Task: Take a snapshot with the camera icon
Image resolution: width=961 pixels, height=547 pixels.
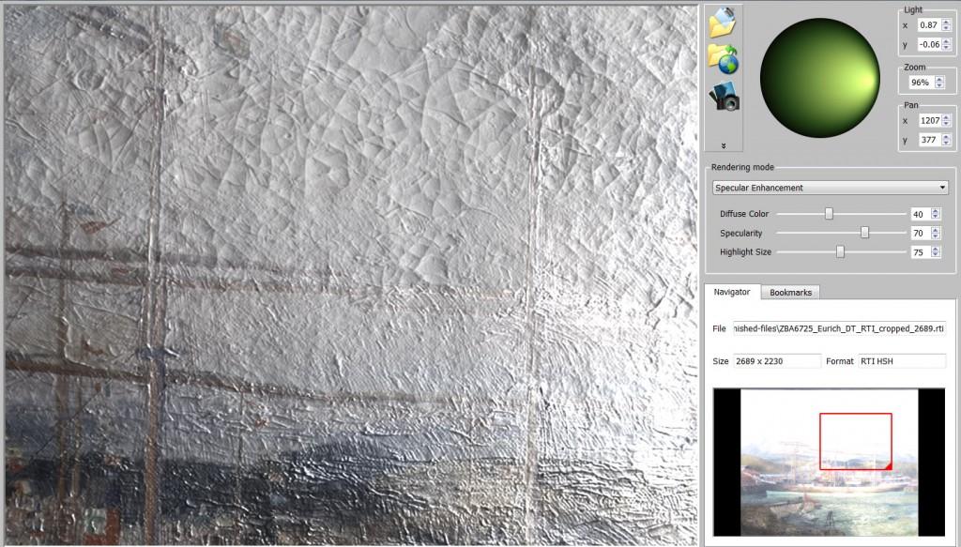Action: point(724,97)
